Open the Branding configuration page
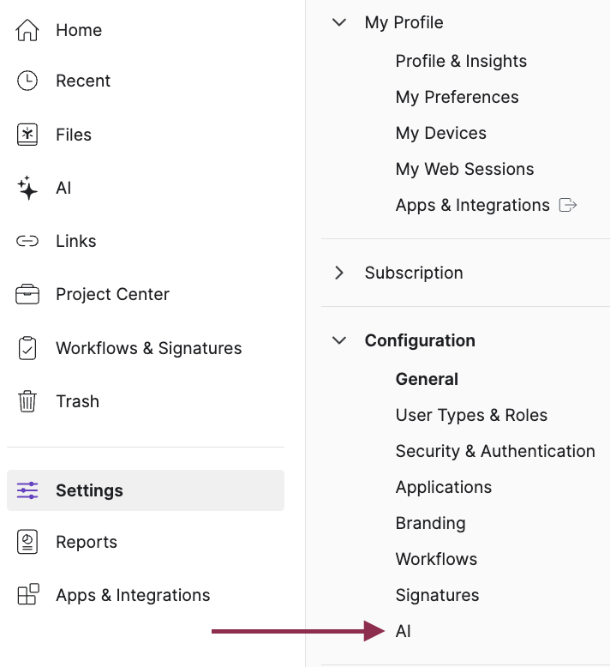The height and width of the screenshot is (667, 610). (x=430, y=523)
